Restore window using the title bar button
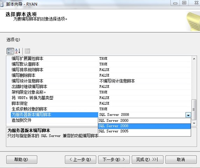 click(184, 3)
